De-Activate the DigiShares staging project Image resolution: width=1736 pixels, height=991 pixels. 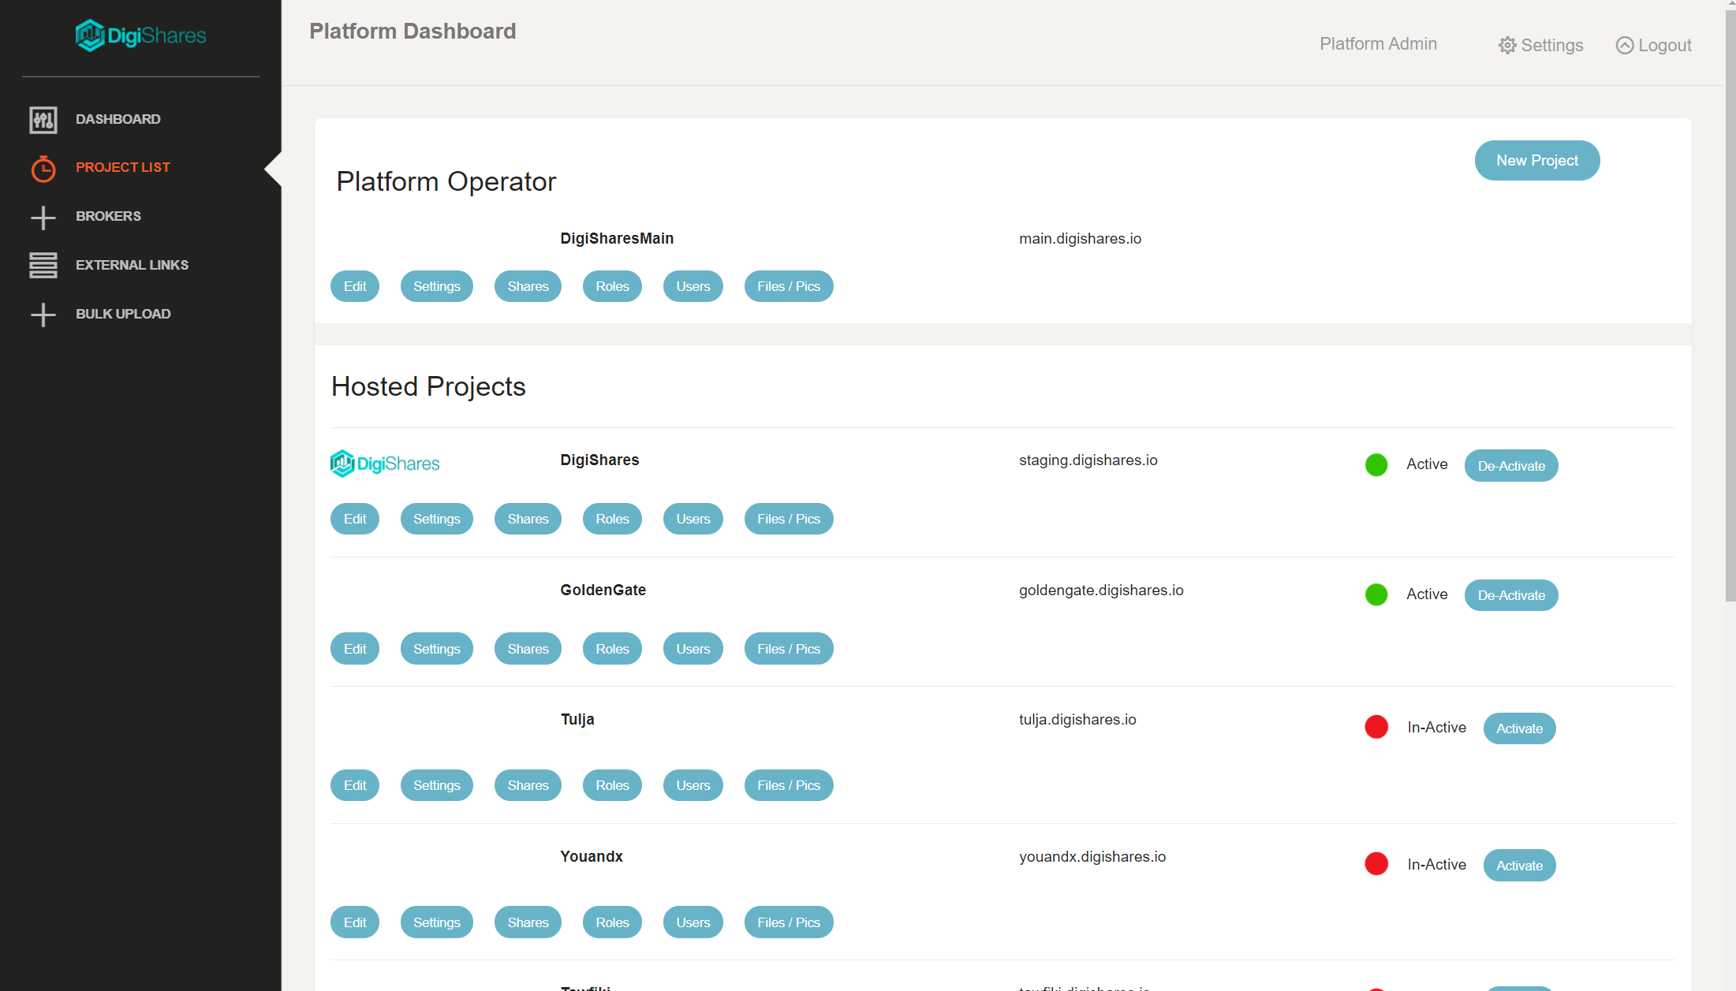[1511, 466]
